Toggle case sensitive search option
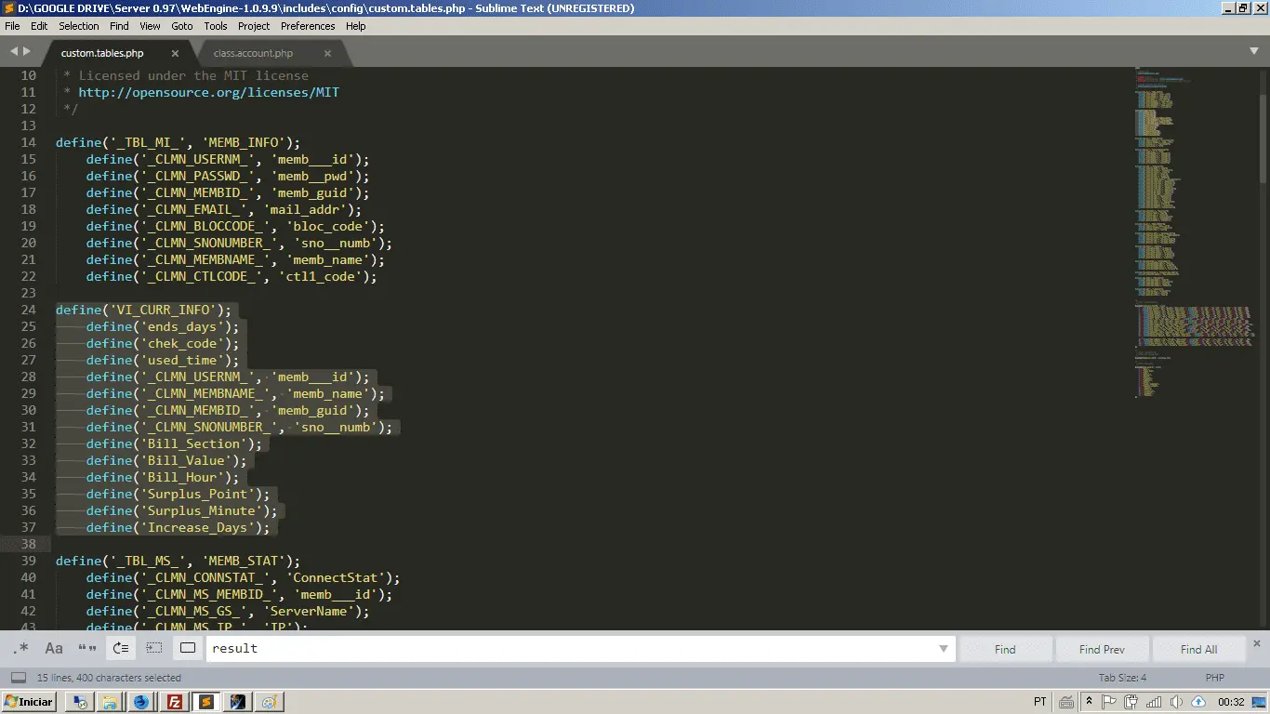 click(54, 648)
